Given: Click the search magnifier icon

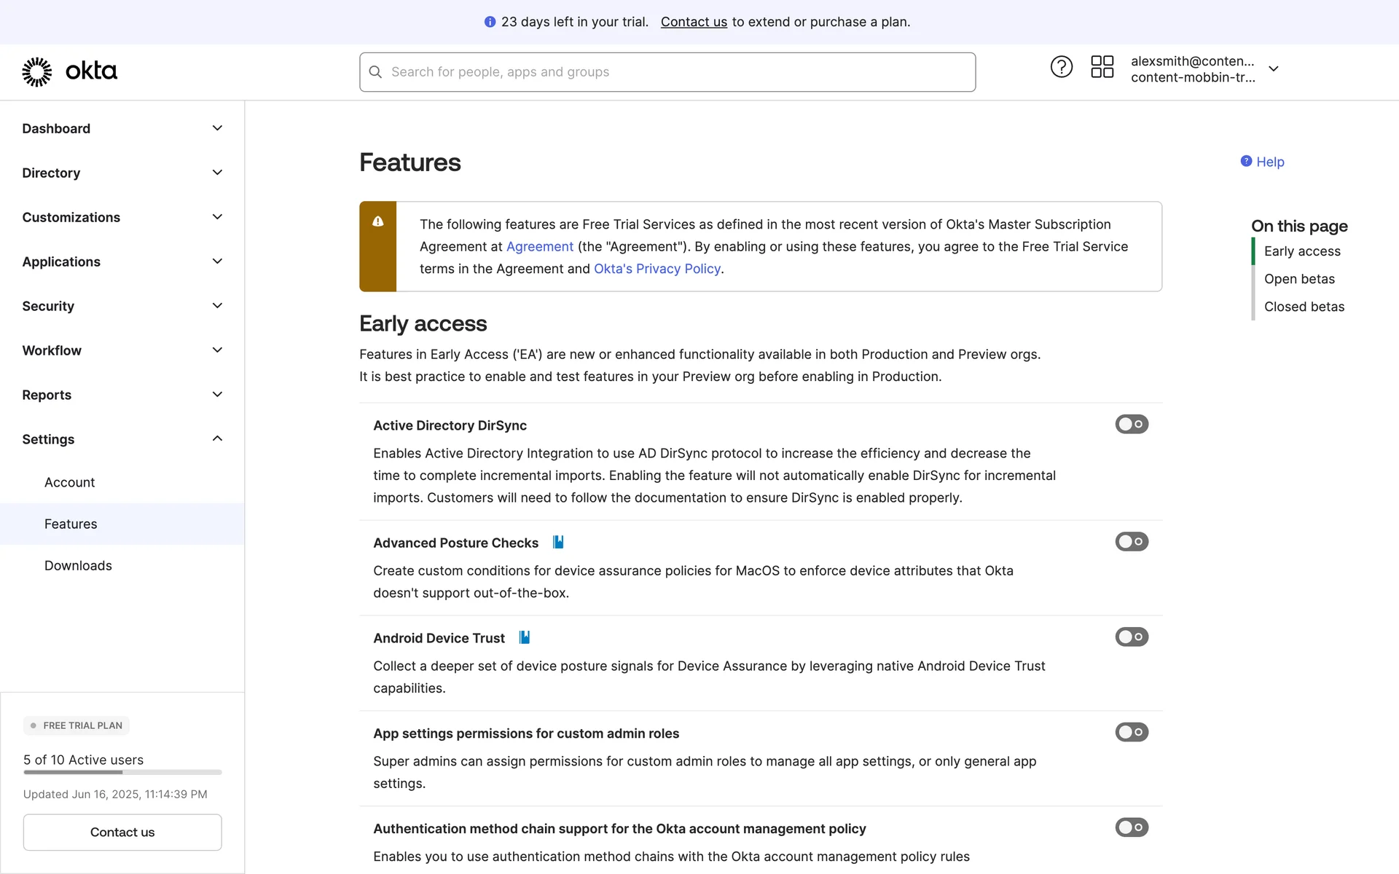Looking at the screenshot, I should click(x=375, y=72).
